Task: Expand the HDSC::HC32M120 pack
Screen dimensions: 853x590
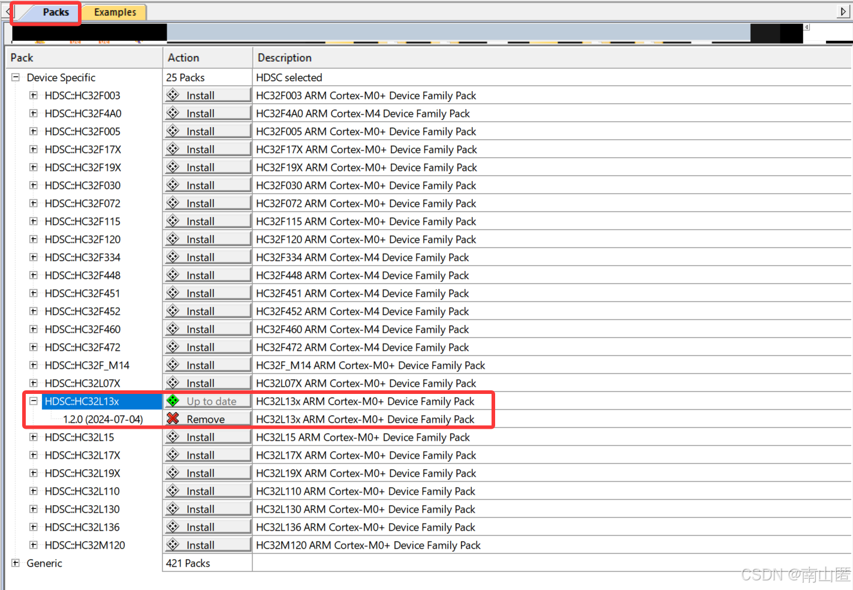Action: point(34,545)
